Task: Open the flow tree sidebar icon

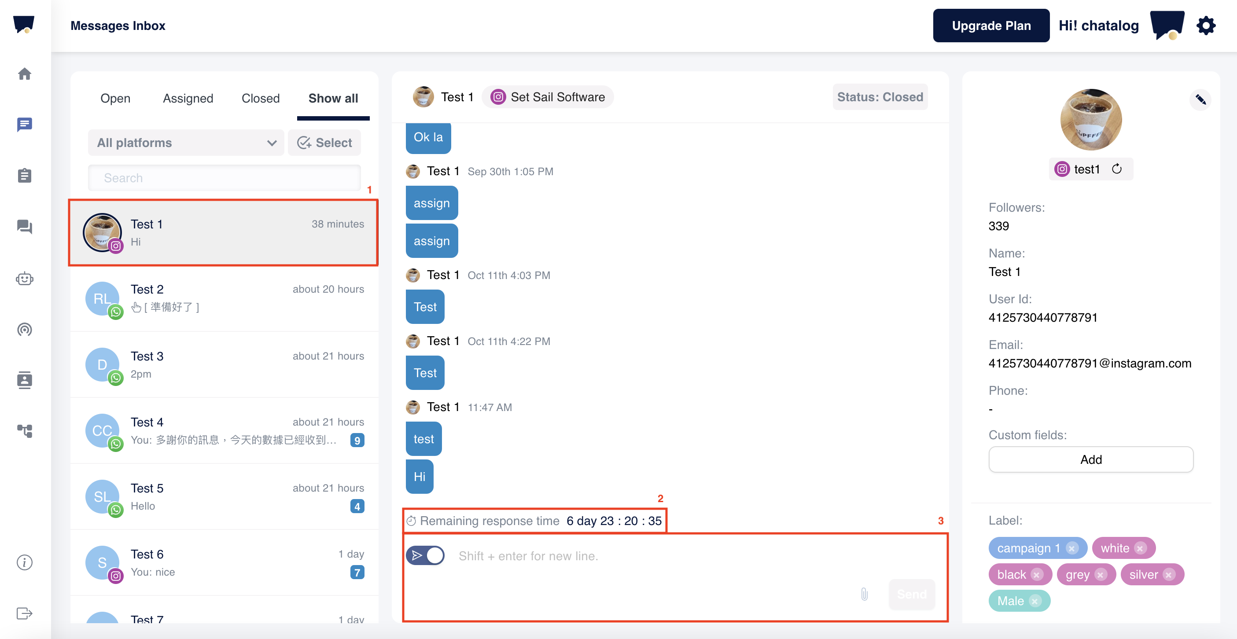Action: click(x=25, y=431)
